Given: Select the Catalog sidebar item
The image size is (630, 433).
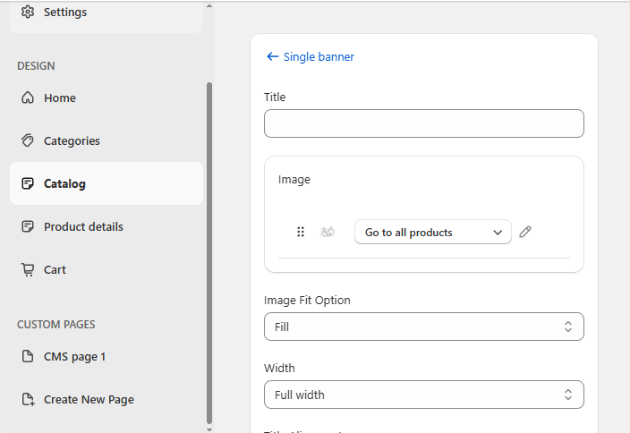Looking at the screenshot, I should (106, 183).
